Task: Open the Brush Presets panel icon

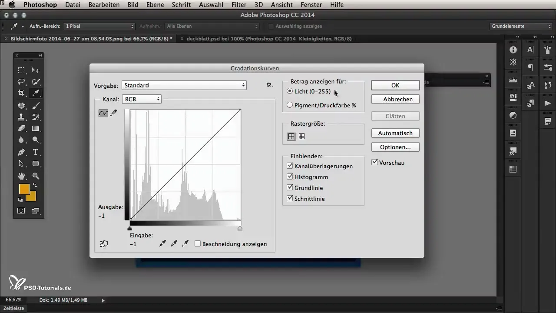Action: click(x=548, y=67)
